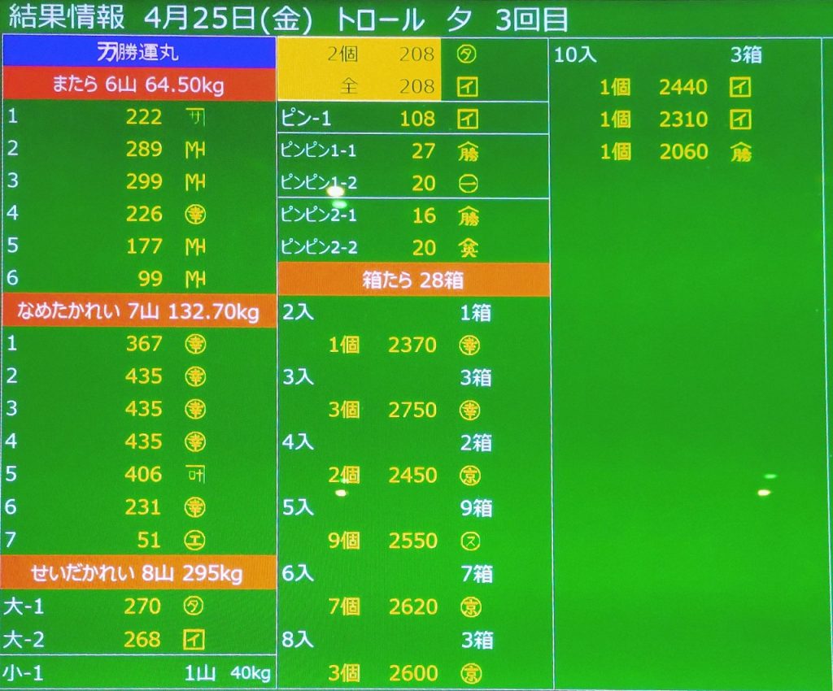Open the せいだかれい 8山 295kg header
Viewport: 833px width, 691px height.
(x=138, y=573)
